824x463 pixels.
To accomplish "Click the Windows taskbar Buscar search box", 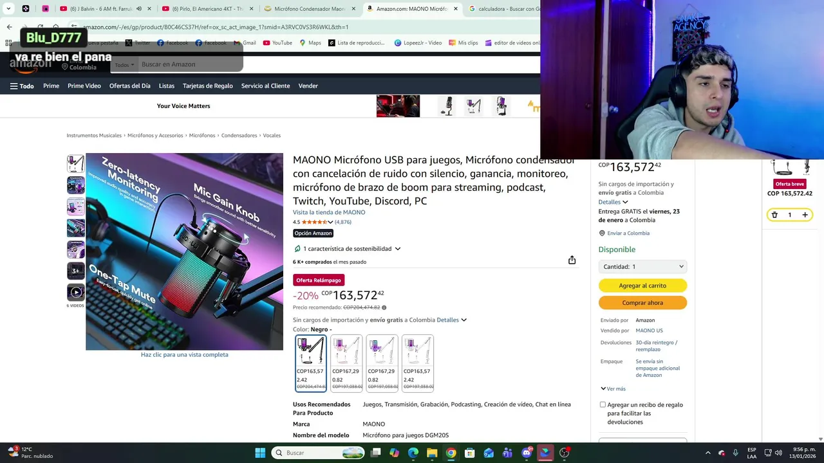I will 318,453.
